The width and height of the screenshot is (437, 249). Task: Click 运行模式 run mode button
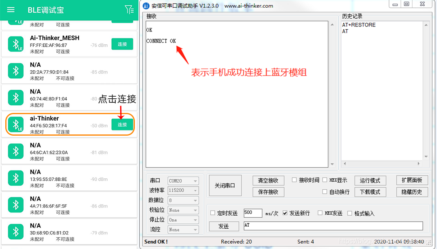(370, 180)
